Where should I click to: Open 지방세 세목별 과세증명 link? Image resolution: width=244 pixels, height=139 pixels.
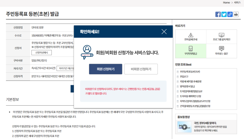coord(190,82)
